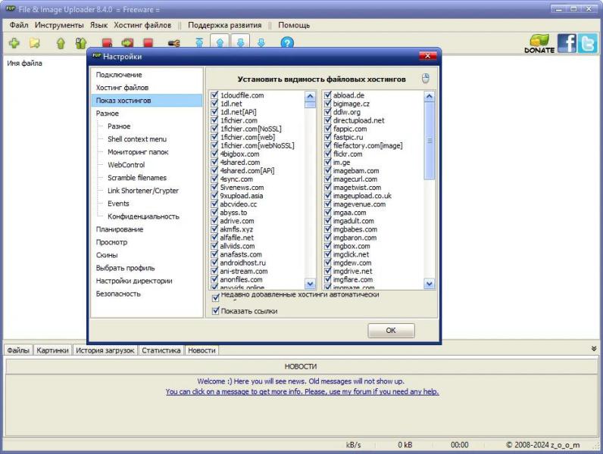Toggle the flickr.com checkbox
This screenshot has width=603, height=454.
pyautogui.click(x=328, y=154)
